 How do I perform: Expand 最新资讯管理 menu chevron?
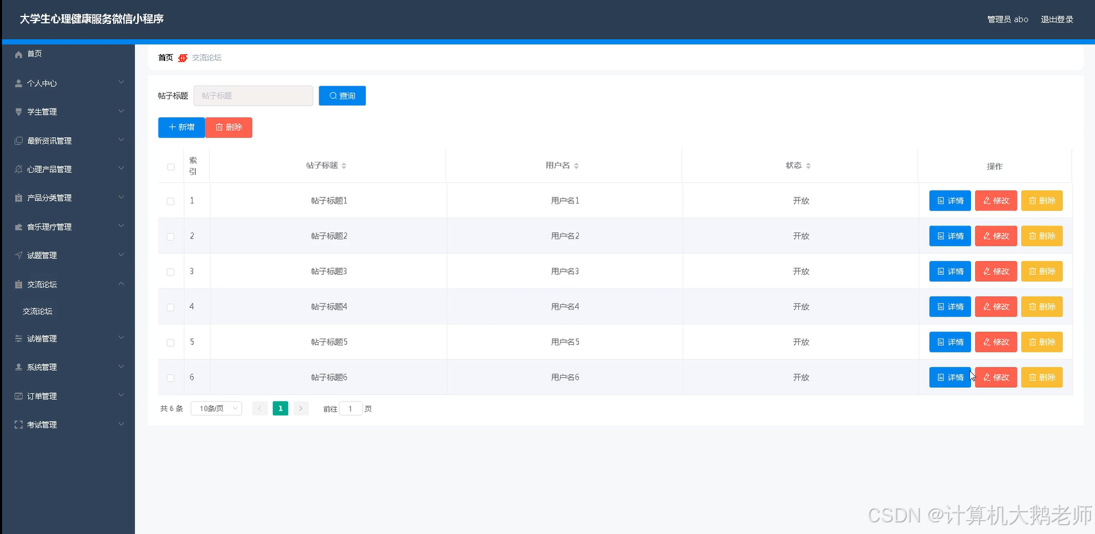tap(121, 140)
